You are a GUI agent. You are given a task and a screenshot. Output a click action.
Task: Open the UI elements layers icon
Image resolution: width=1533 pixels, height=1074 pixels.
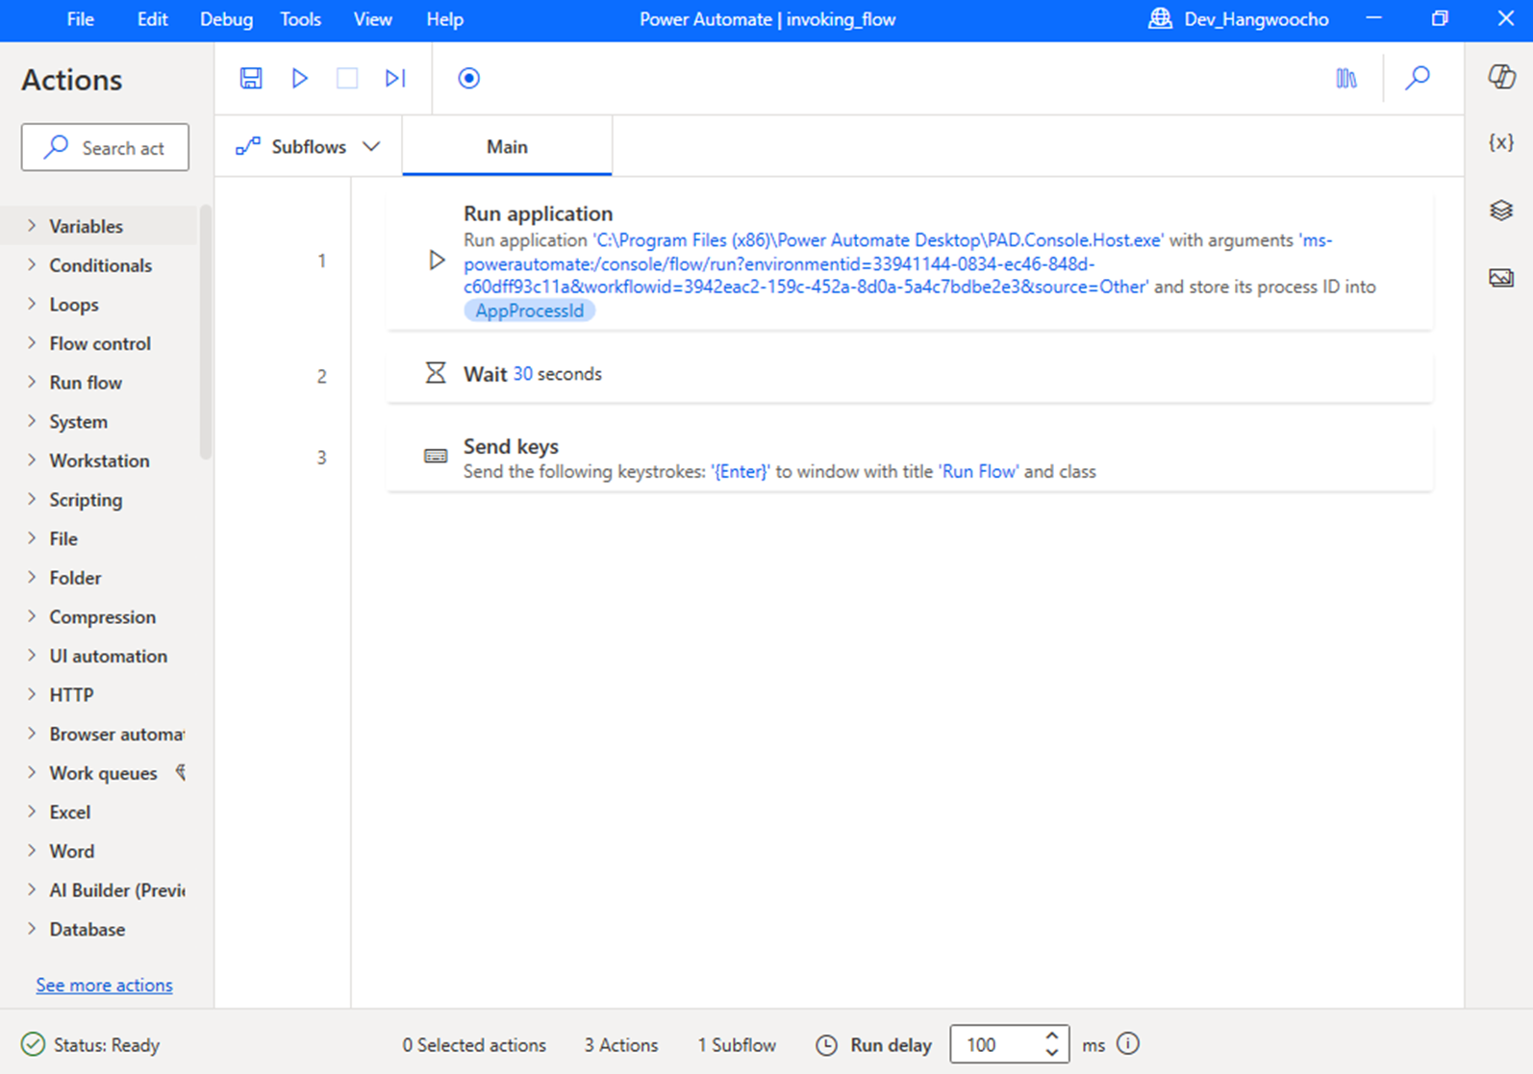tap(1501, 210)
